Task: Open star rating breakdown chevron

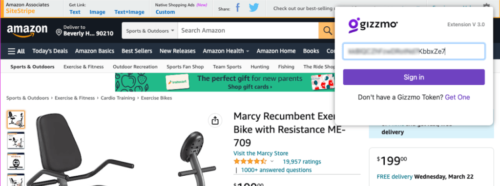Action: pos(272,162)
